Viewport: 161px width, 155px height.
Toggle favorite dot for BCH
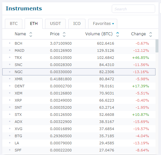click(x=10, y=43)
